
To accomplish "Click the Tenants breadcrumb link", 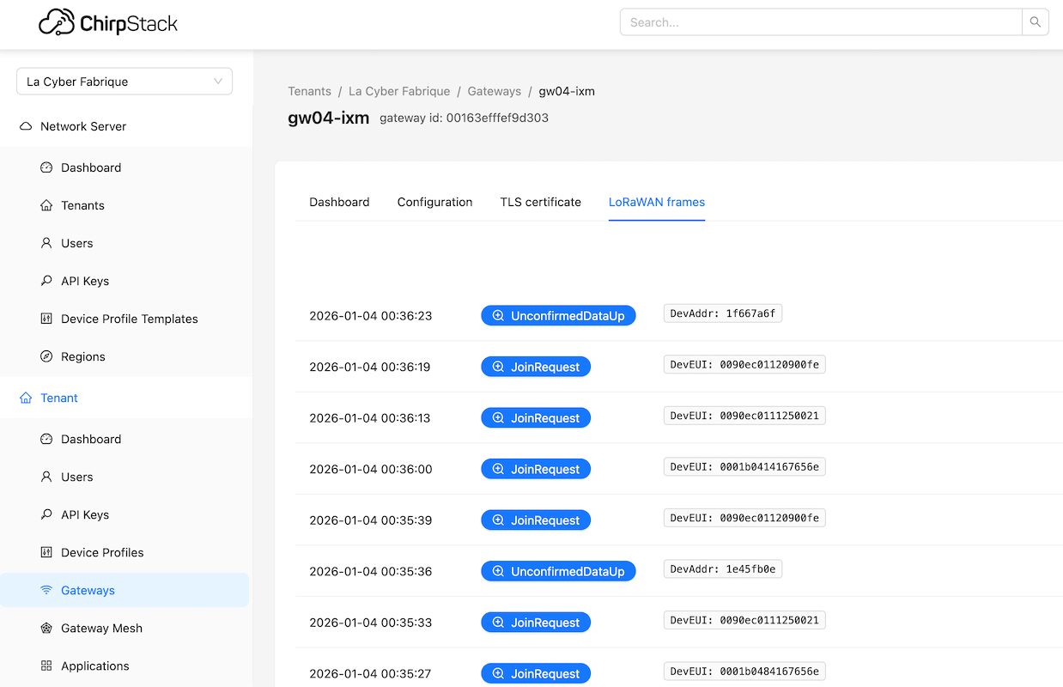I will point(309,91).
